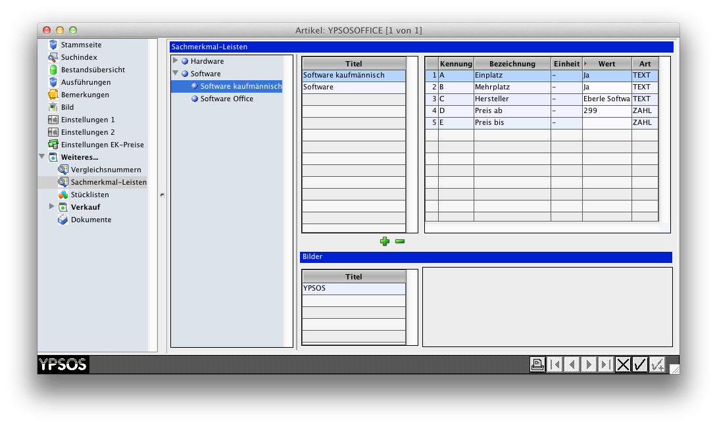Open Bestandsübersicht sidebar item
This screenshot has width=717, height=426.
click(92, 70)
